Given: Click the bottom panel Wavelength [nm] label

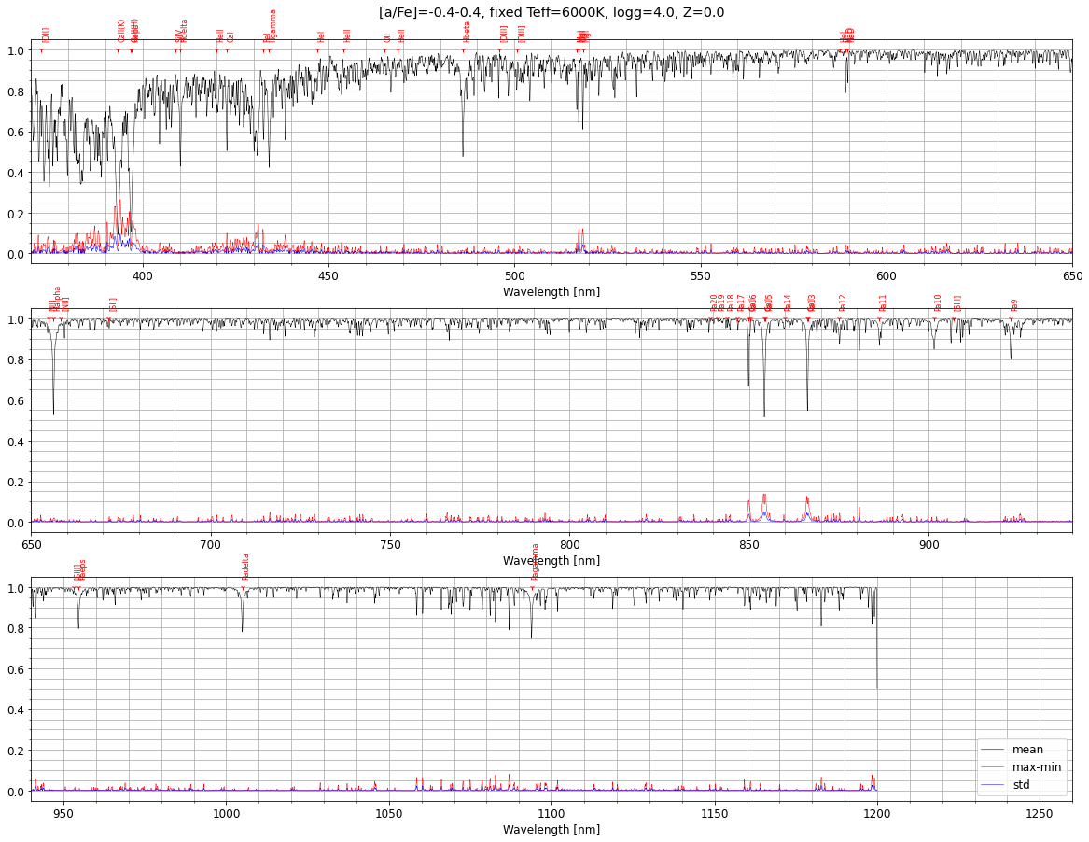Looking at the screenshot, I should click(x=551, y=830).
